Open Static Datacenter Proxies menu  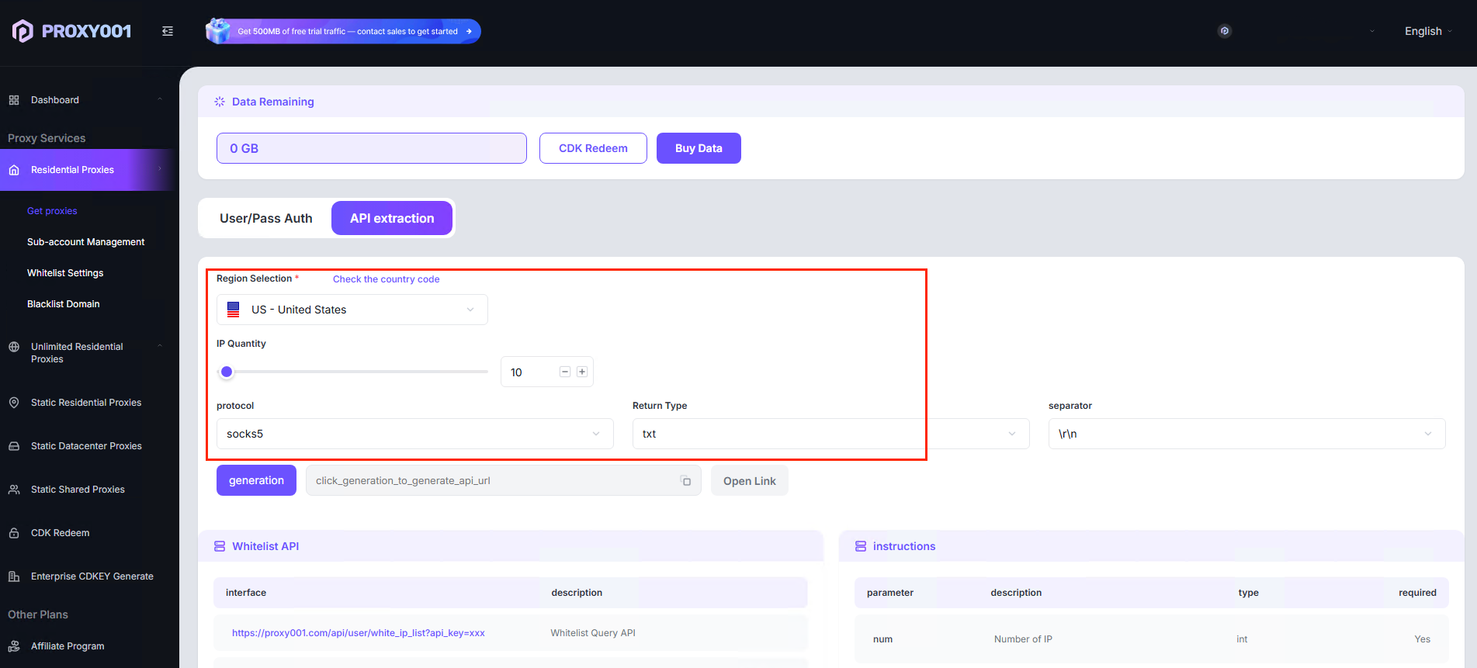[x=86, y=446]
